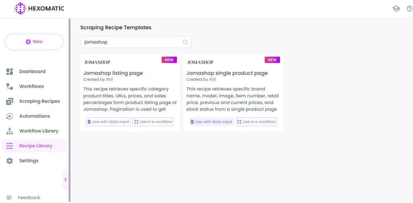Use single product recipe with data input

211,122
